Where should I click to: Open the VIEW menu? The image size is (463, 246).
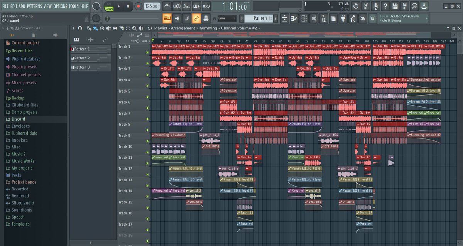pyautogui.click(x=47, y=6)
